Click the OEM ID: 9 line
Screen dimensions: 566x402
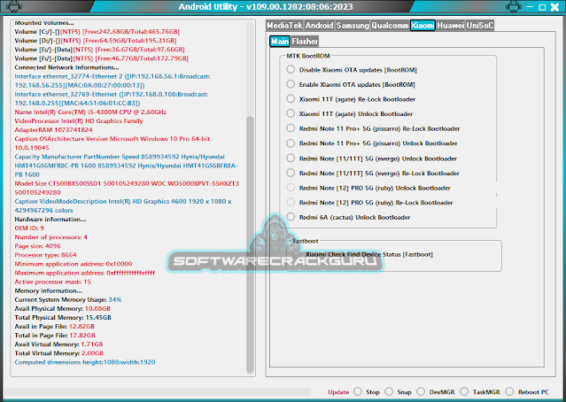coord(29,228)
